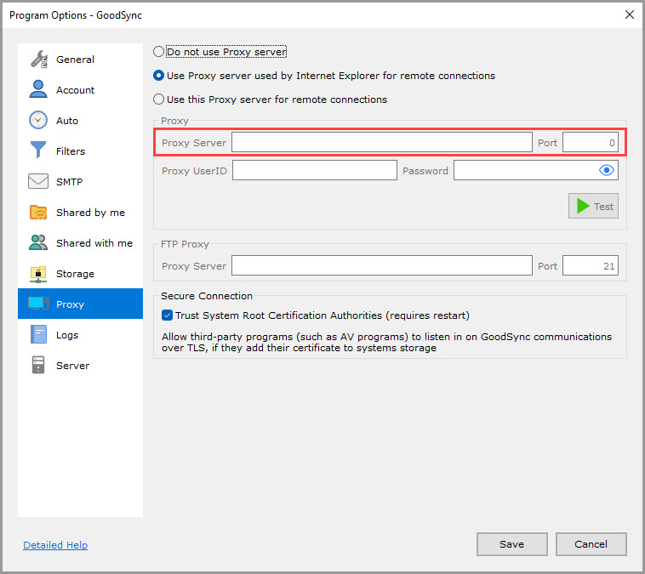This screenshot has height=574, width=645.
Task: Open the Detailed Help link
Action: [x=55, y=545]
